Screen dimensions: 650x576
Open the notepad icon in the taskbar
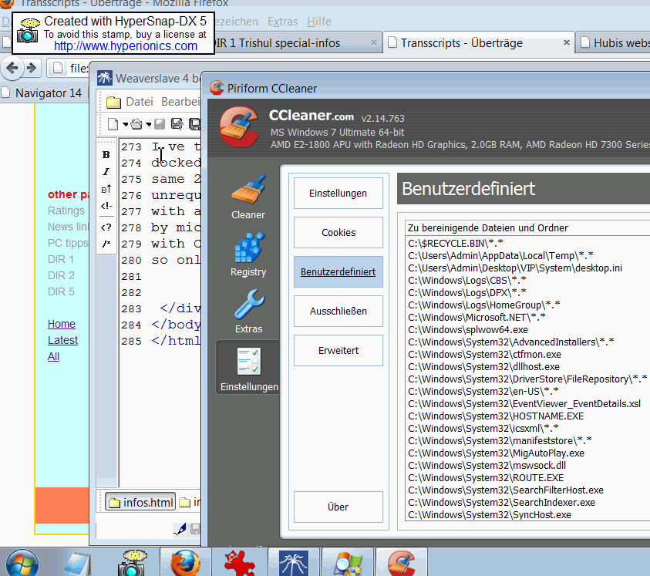pyautogui.click(x=77, y=564)
